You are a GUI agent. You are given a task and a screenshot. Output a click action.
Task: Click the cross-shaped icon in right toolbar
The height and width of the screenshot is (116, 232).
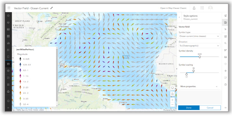[x=226, y=71]
